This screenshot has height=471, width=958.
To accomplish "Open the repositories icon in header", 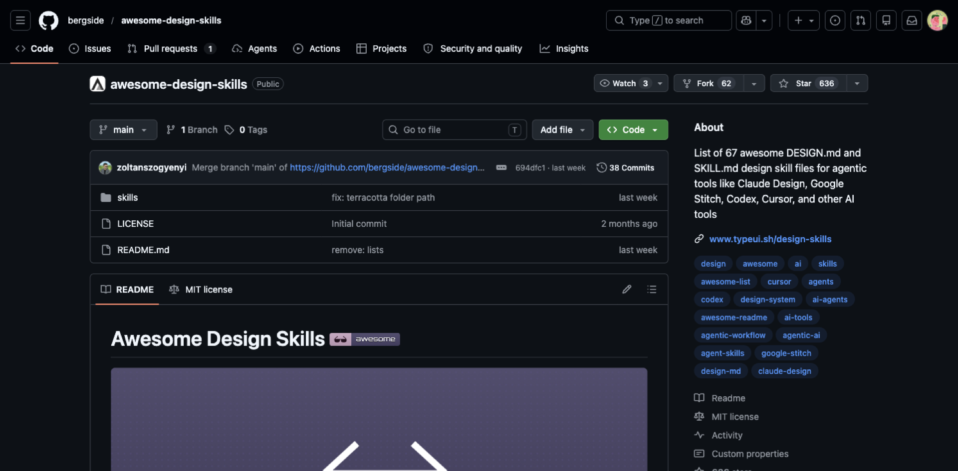I will 886,20.
